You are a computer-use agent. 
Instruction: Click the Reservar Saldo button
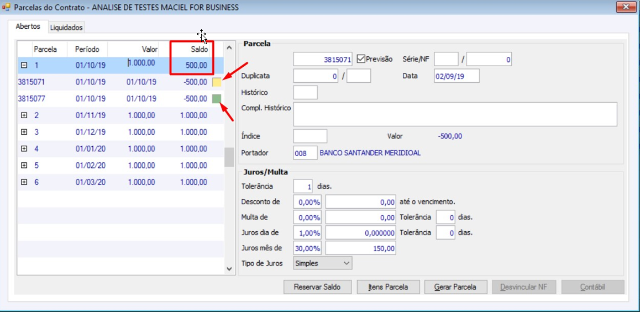(x=317, y=287)
